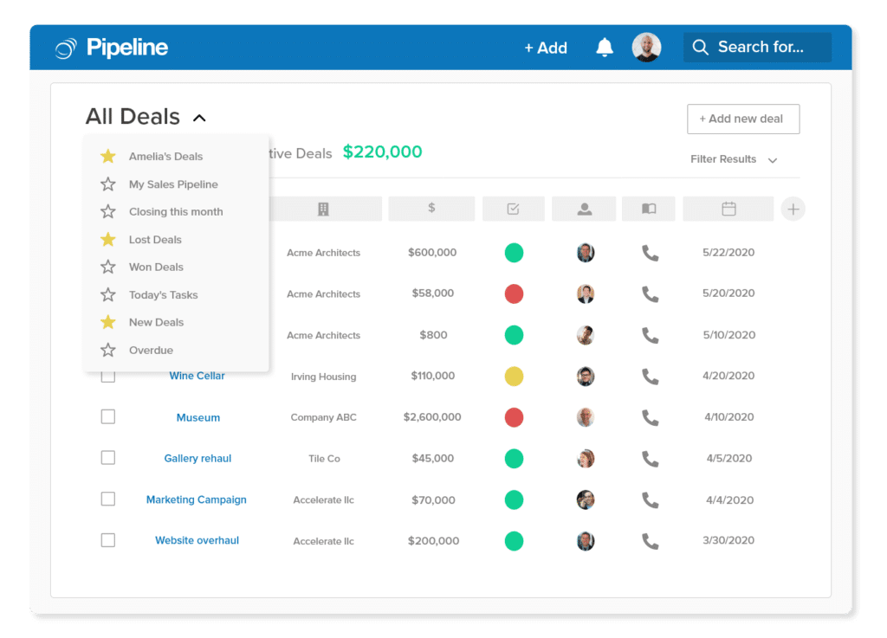Open the Marketing Campaign deal link
The height and width of the screenshot is (638, 887).
(197, 499)
